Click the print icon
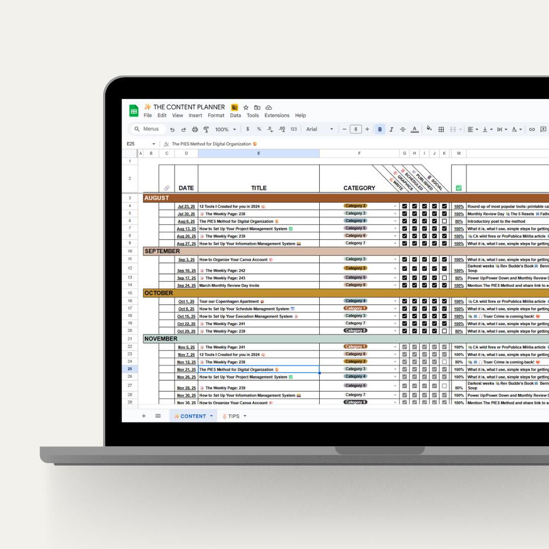Screen dimensions: 549x549 (x=195, y=130)
